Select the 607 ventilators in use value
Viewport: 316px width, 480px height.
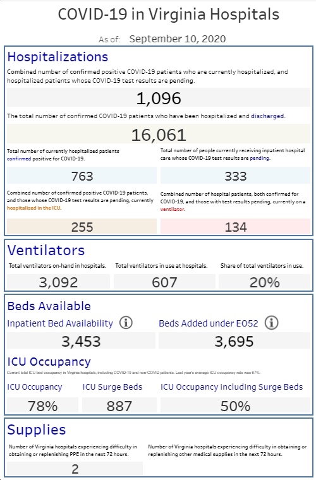[x=164, y=282]
